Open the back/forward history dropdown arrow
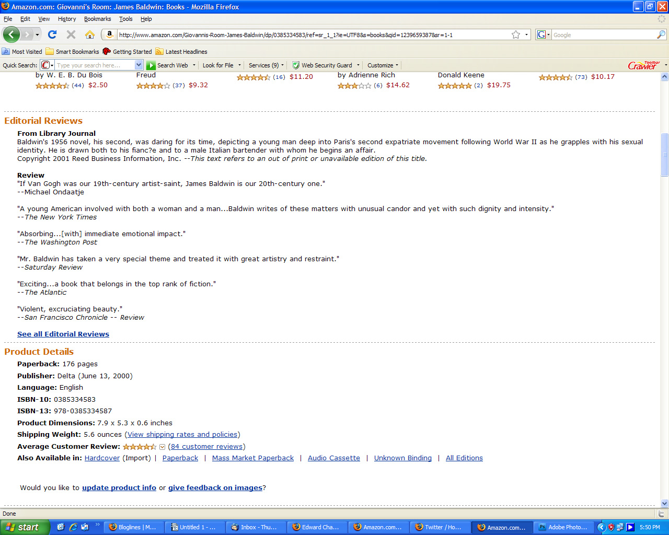The image size is (669, 535). 37,35
